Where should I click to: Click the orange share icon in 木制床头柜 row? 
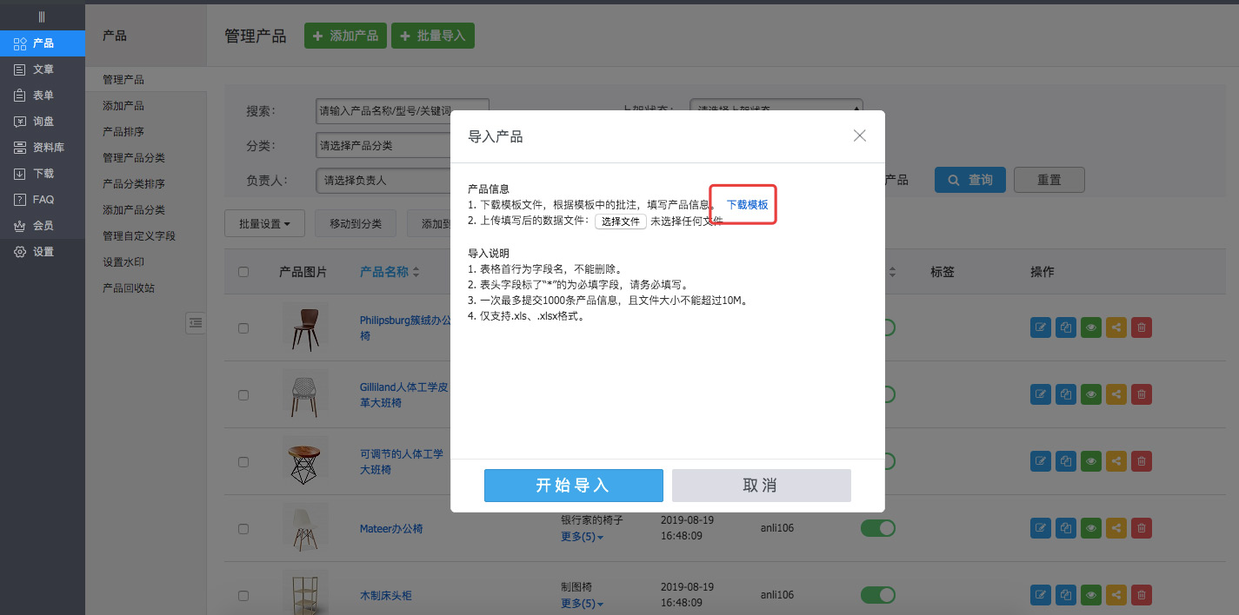tap(1116, 595)
